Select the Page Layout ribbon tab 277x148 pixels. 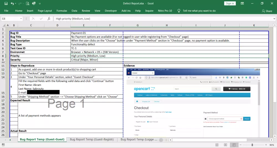[45, 11]
